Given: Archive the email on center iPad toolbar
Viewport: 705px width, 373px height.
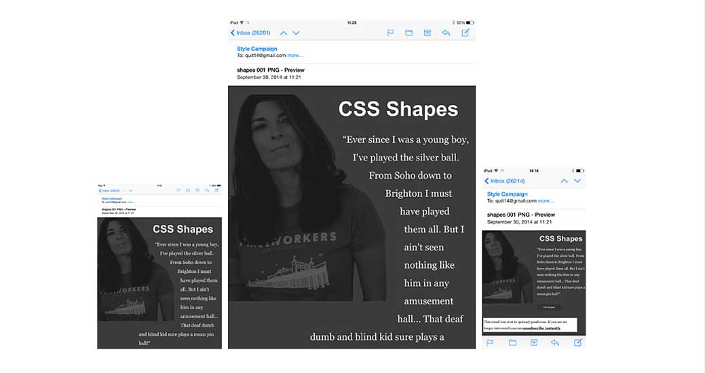Looking at the screenshot, I should coord(427,32).
